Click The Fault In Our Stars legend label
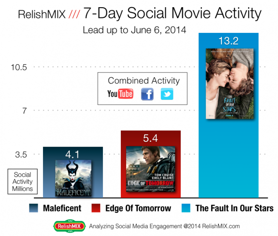The width and height of the screenshot is (278, 236). 234,208
